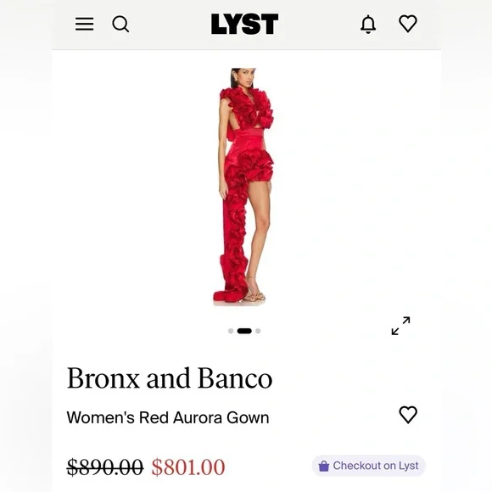The image size is (492, 492).
Task: Select the active middle carousel indicator
Action: [244, 331]
